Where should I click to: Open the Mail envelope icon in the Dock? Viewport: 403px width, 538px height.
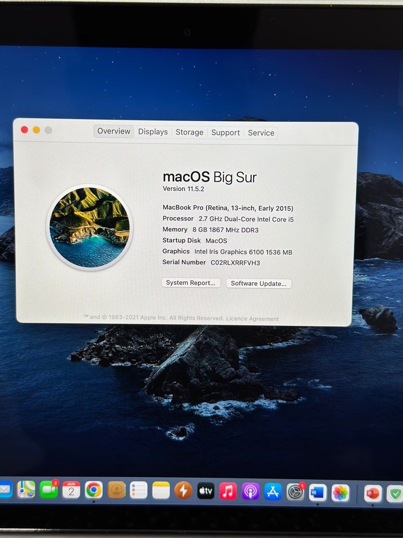click(x=6, y=489)
